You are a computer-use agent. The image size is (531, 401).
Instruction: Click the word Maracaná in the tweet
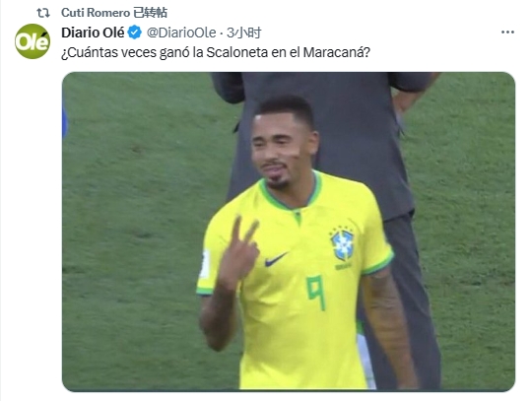pyautogui.click(x=336, y=52)
